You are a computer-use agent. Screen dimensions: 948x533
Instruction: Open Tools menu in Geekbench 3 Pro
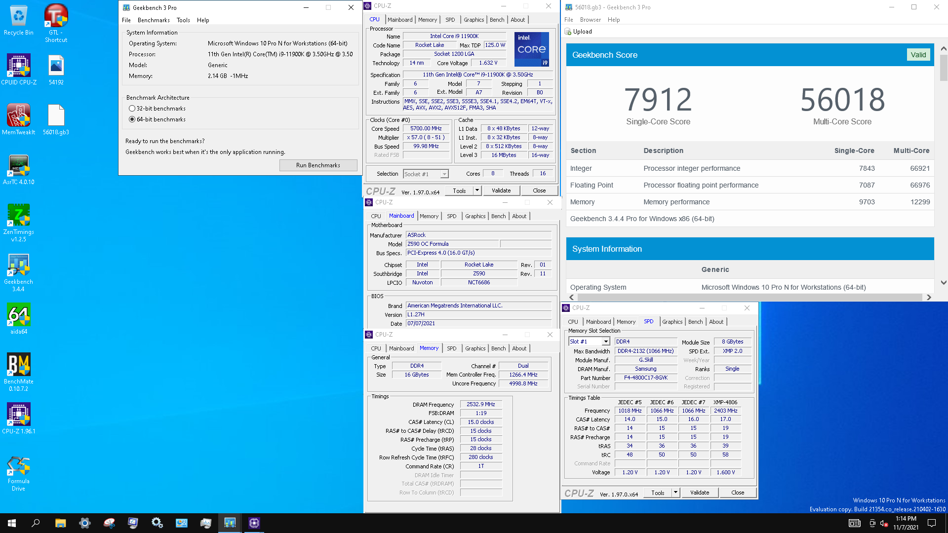pyautogui.click(x=183, y=20)
